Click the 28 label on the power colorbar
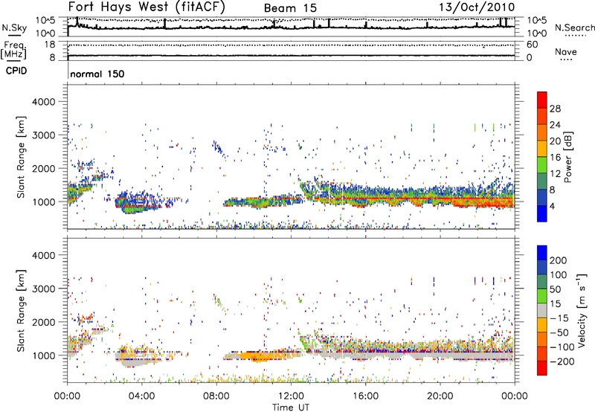Viewport: 595px width, 412px height. pyautogui.click(x=555, y=109)
